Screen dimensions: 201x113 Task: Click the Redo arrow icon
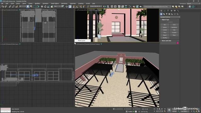[x=6, y=7]
